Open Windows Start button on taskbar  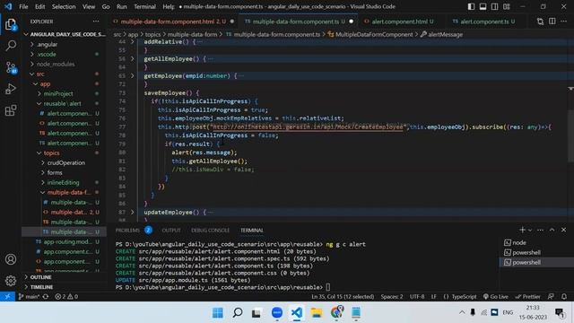point(217,313)
